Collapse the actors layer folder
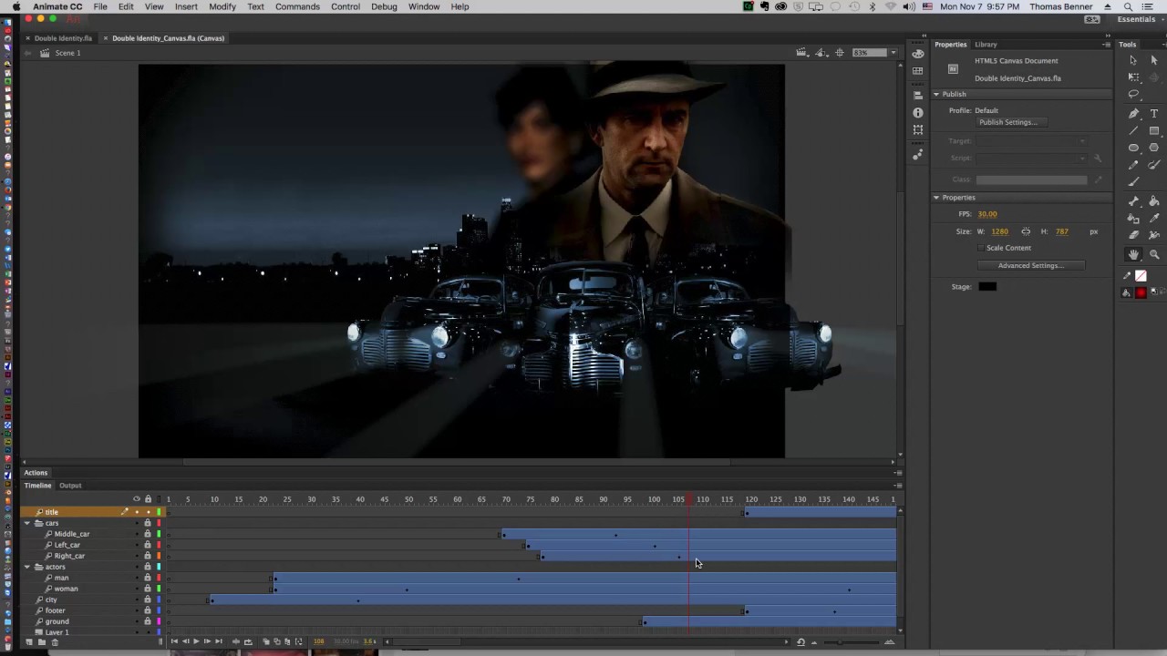Viewport: 1167px width, 656px height. [27, 567]
